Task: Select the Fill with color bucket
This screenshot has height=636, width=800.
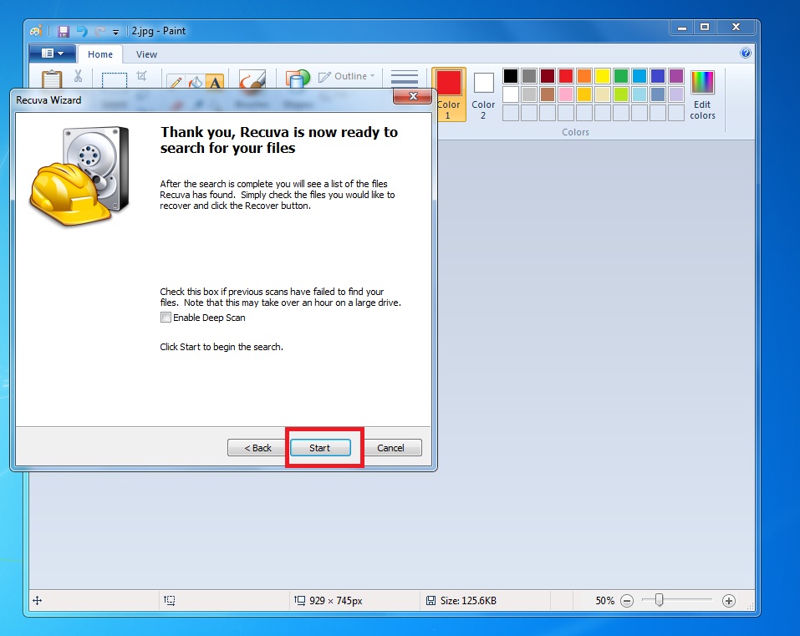Action: click(x=196, y=82)
